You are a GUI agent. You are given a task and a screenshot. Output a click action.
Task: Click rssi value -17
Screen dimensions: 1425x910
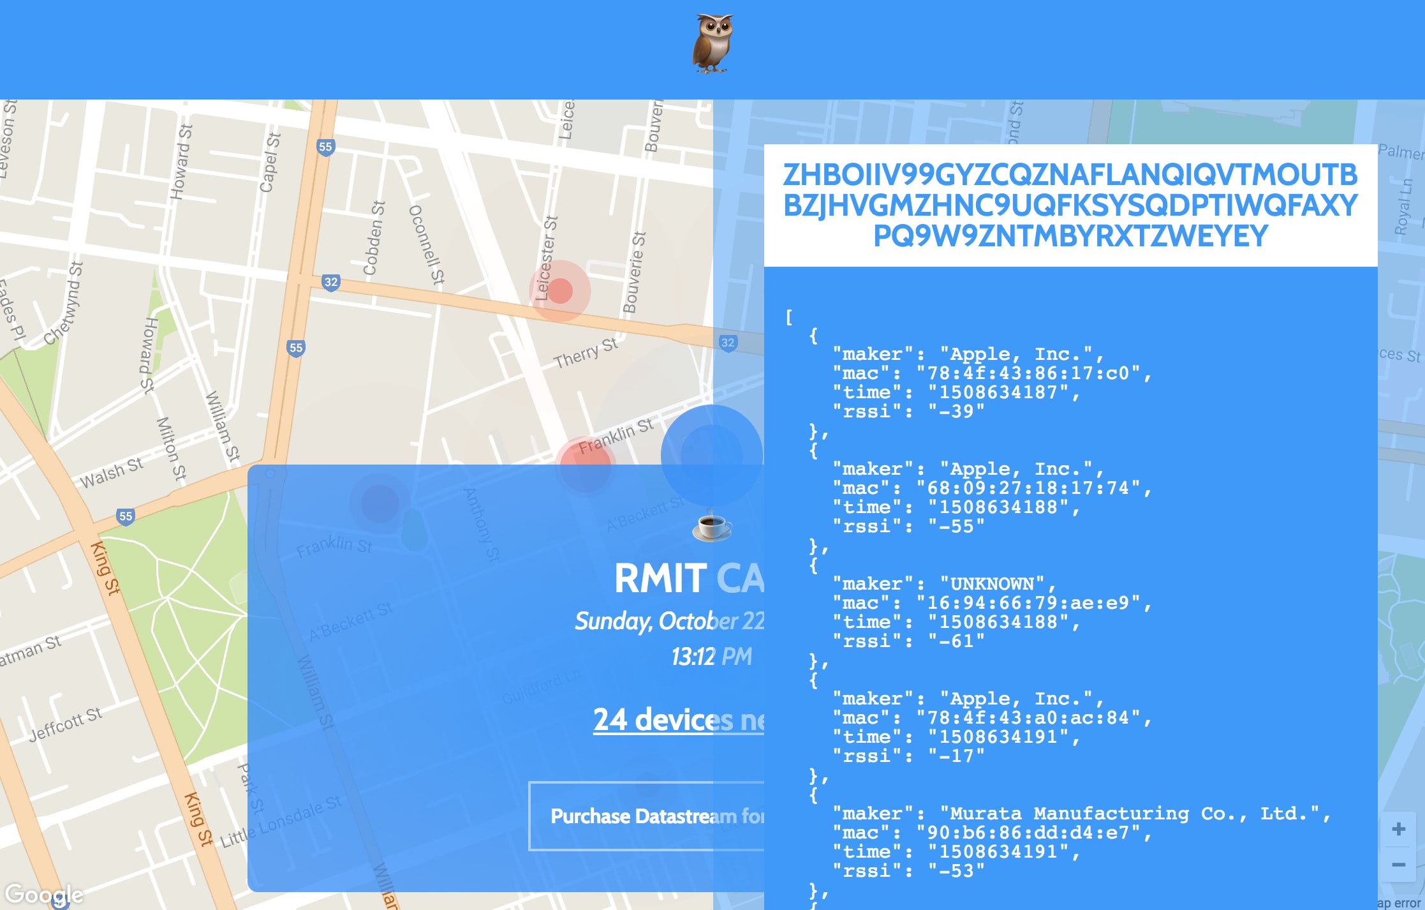[956, 756]
